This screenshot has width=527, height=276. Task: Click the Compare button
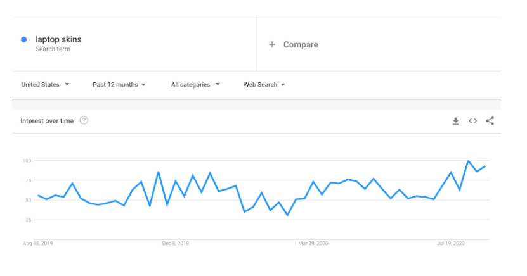pyautogui.click(x=300, y=44)
